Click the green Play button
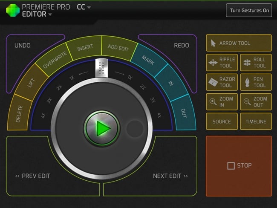 coord(102,128)
